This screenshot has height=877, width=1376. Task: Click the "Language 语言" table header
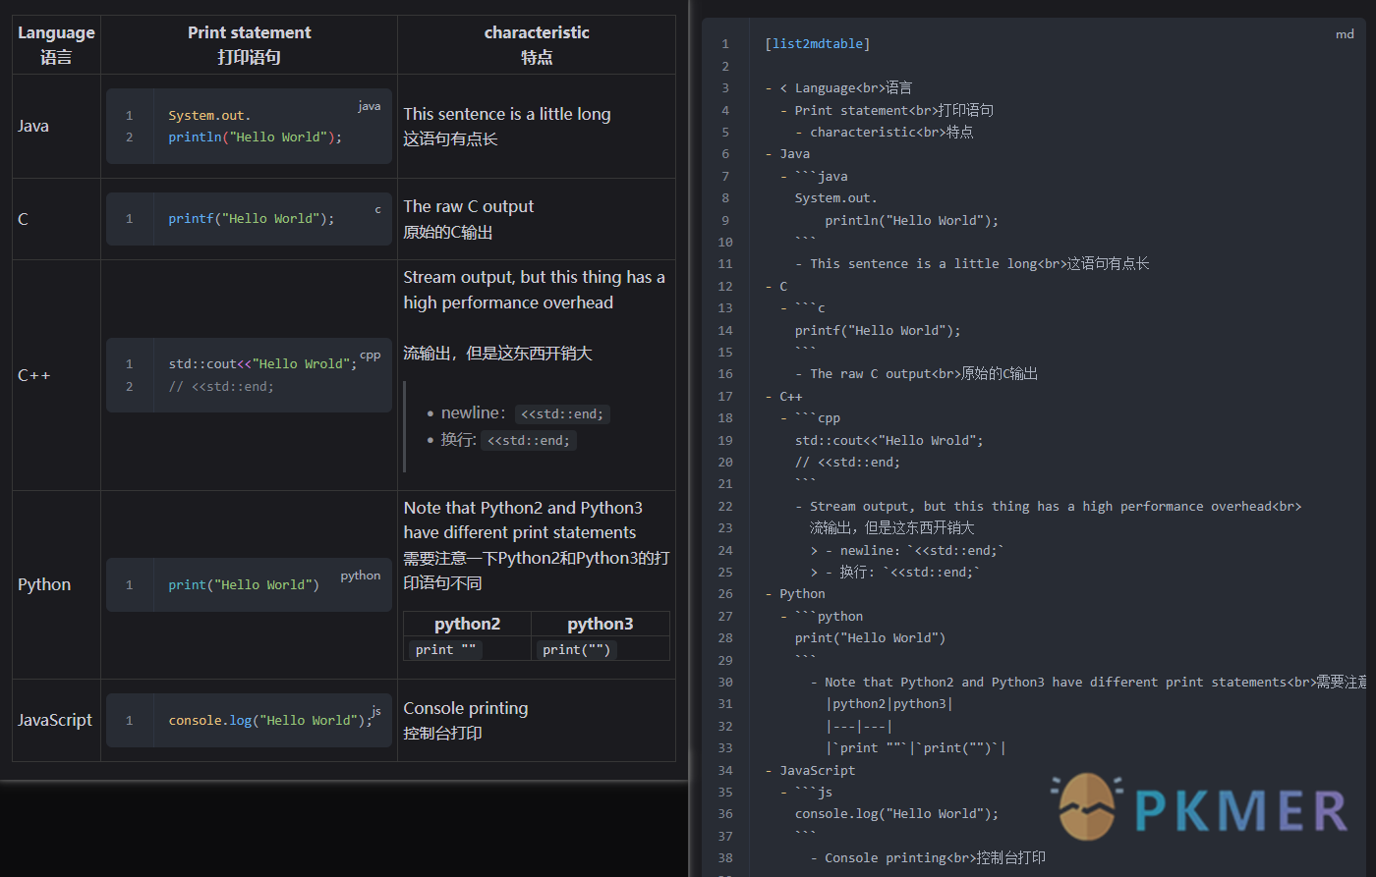click(x=56, y=45)
